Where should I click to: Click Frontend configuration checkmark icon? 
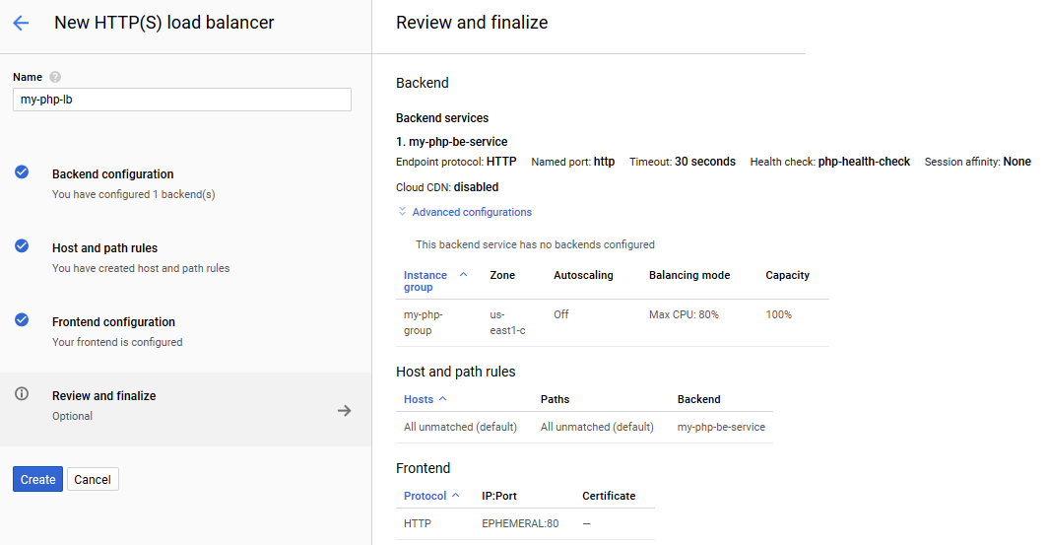pos(22,320)
